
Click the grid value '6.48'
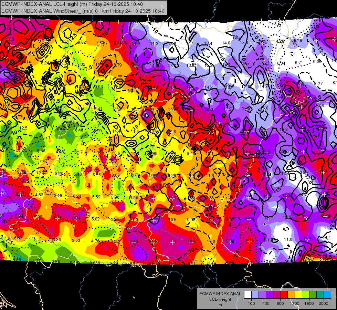click(79, 130)
